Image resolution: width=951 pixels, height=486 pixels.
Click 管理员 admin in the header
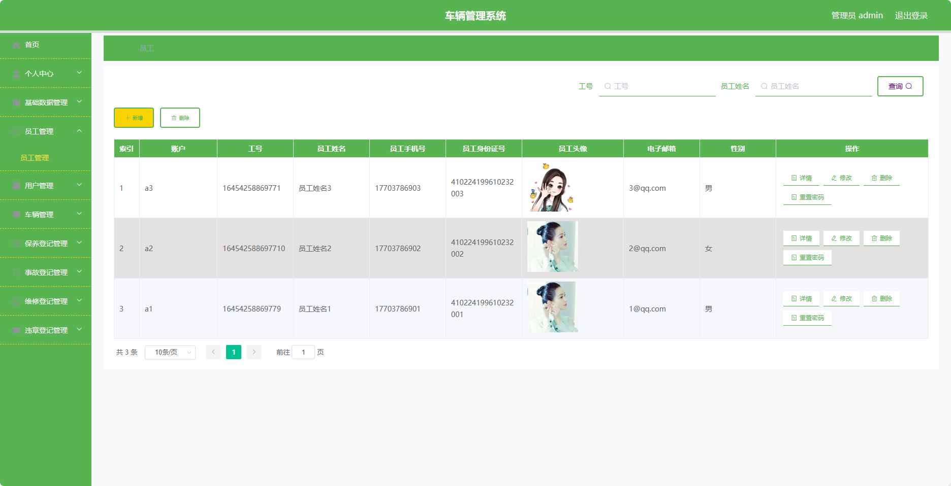click(857, 16)
